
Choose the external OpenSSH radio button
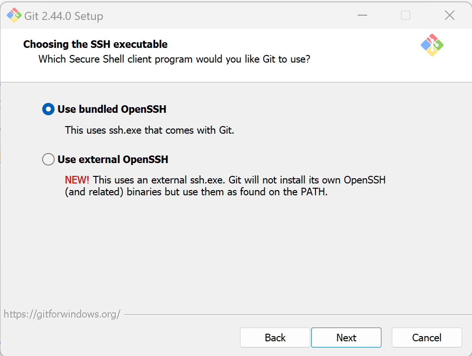48,159
